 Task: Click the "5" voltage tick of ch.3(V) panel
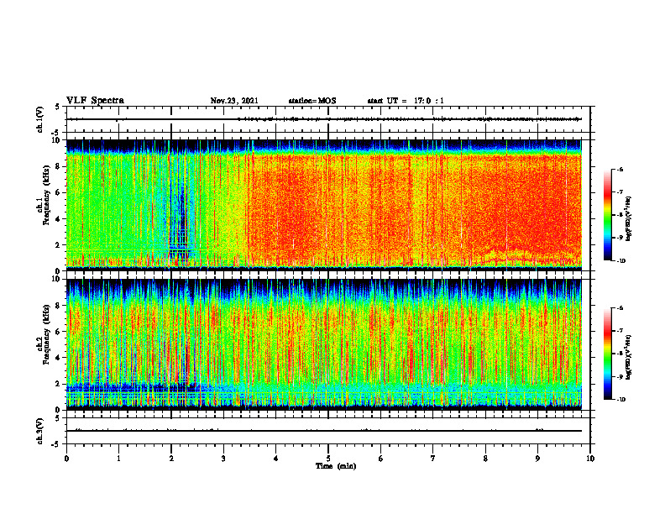pos(57,418)
